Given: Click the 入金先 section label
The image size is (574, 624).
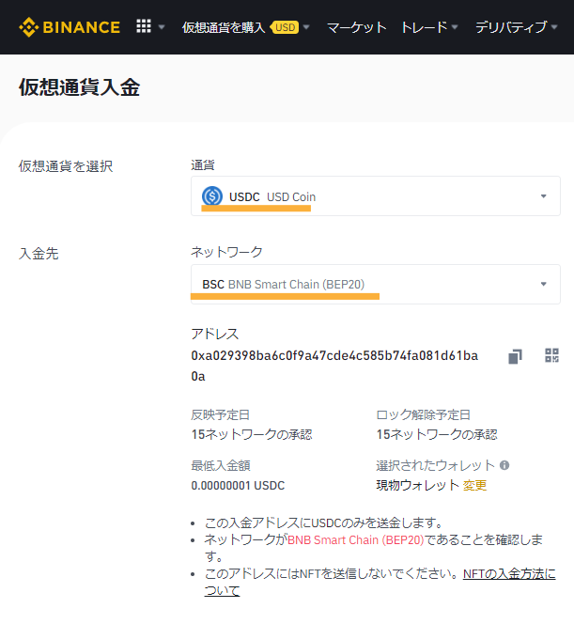Looking at the screenshot, I should tap(39, 254).
